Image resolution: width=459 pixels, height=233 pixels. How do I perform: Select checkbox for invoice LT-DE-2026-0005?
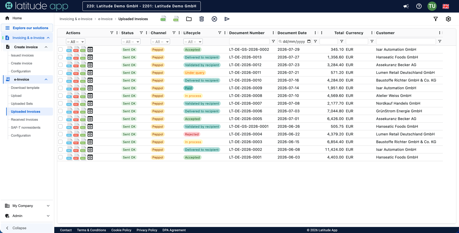(61, 119)
